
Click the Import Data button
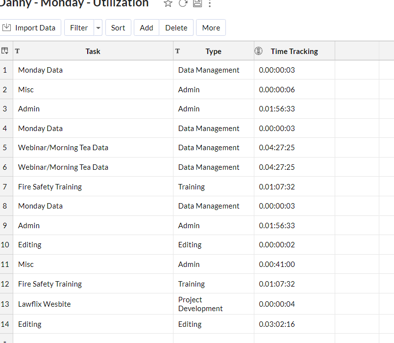click(30, 27)
